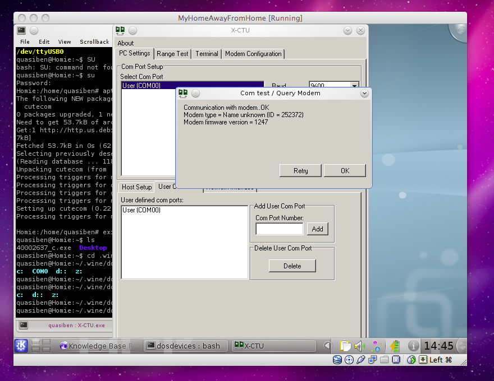Open Konsole File menu
The image size is (494, 381).
coord(25,42)
